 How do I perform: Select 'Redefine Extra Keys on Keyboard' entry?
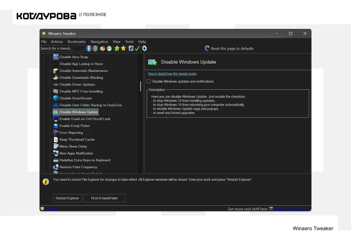(x=85, y=160)
